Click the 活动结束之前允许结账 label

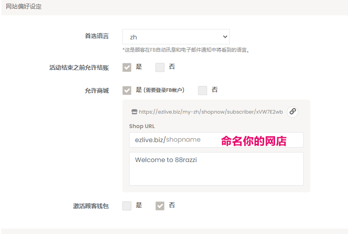pyautogui.click(x=79, y=67)
